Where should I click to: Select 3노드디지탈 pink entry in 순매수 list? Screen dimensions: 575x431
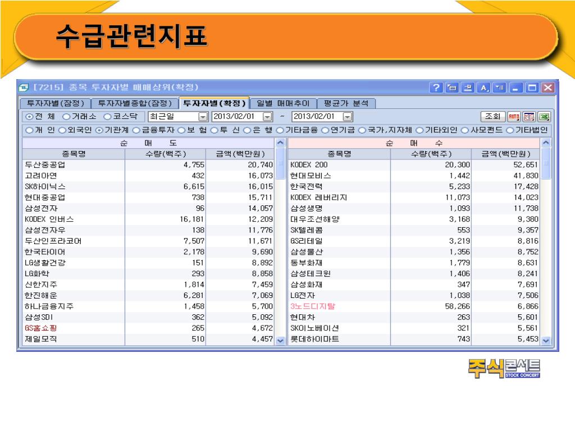coord(414,306)
